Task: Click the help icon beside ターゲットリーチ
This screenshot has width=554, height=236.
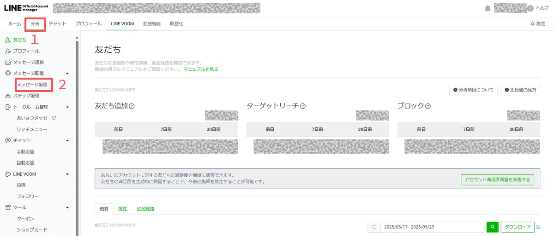Action: (303, 106)
